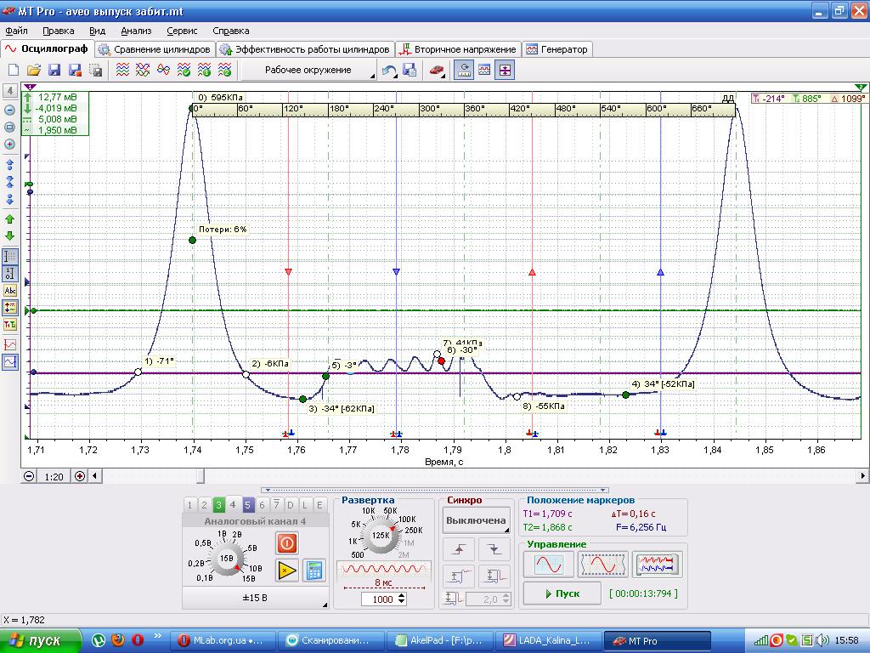
Task: Click the undo arrow icon in the toolbar
Action: [389, 70]
